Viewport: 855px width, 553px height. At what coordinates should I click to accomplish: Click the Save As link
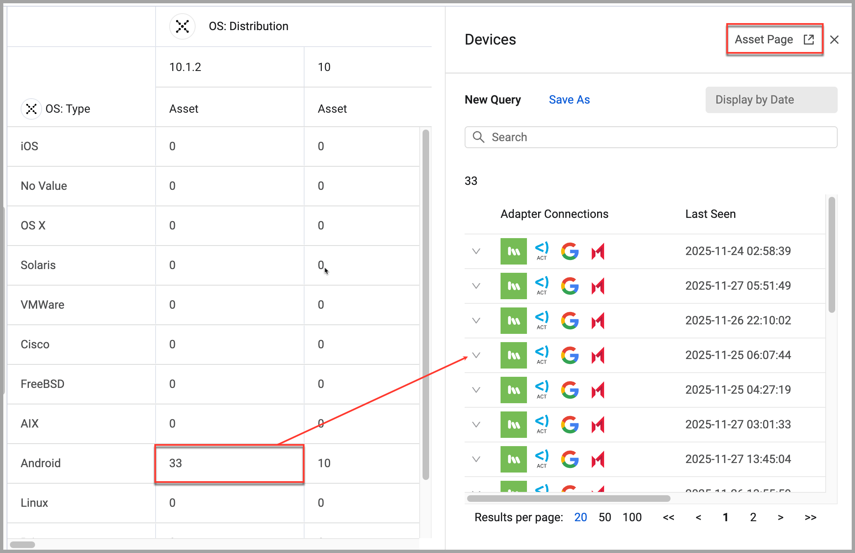pyautogui.click(x=569, y=100)
